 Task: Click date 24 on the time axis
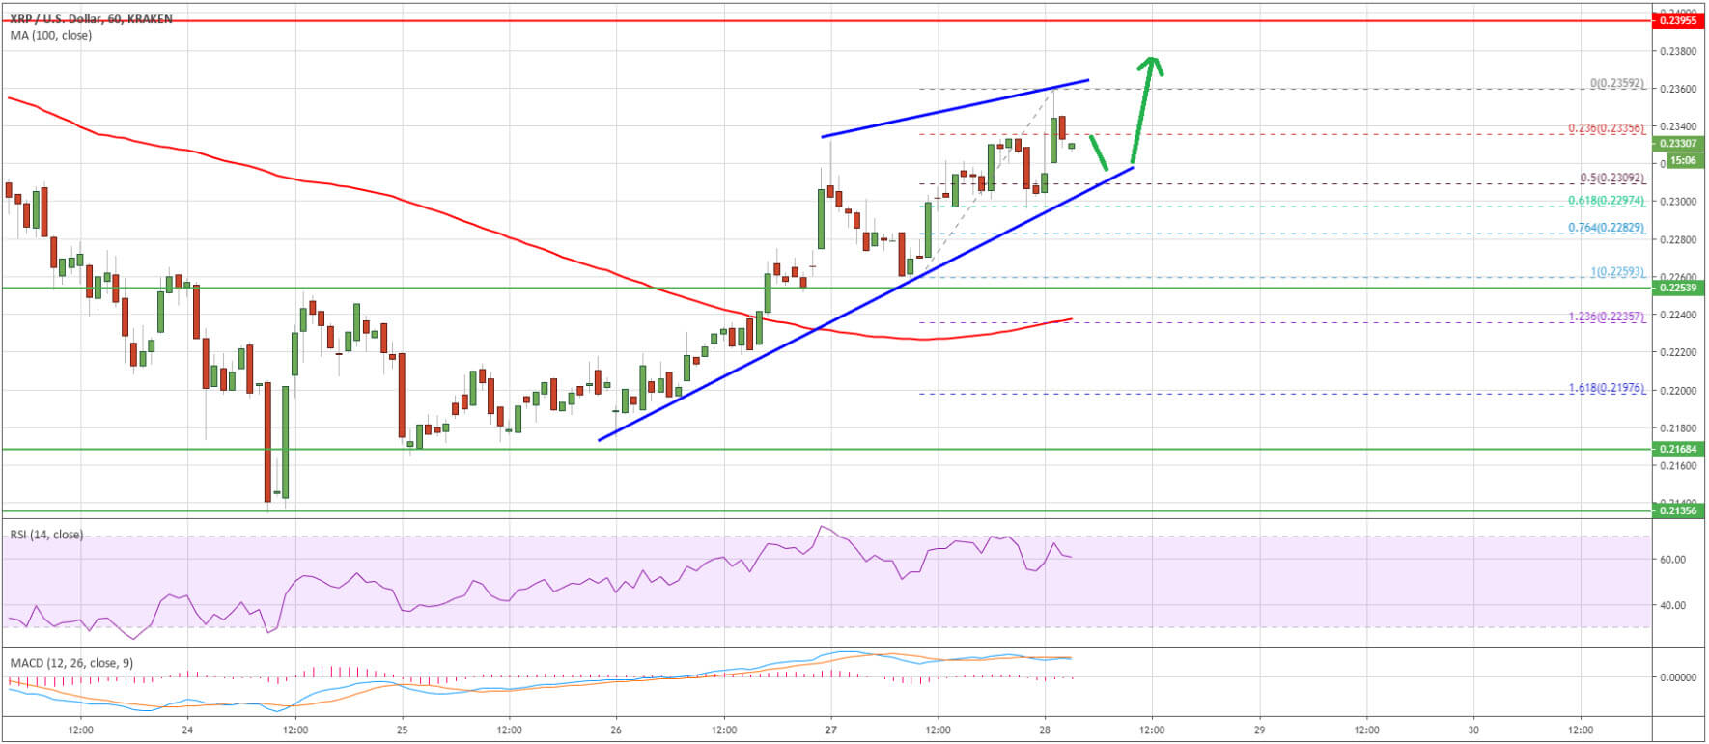pos(187,730)
